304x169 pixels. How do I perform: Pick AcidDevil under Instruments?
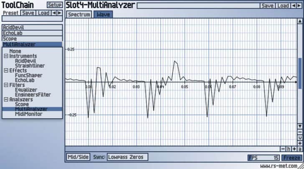25,61
